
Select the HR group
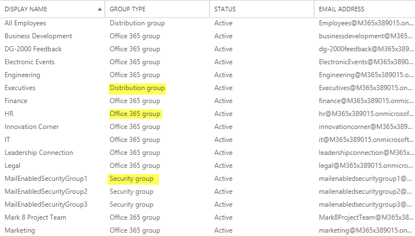207,114
